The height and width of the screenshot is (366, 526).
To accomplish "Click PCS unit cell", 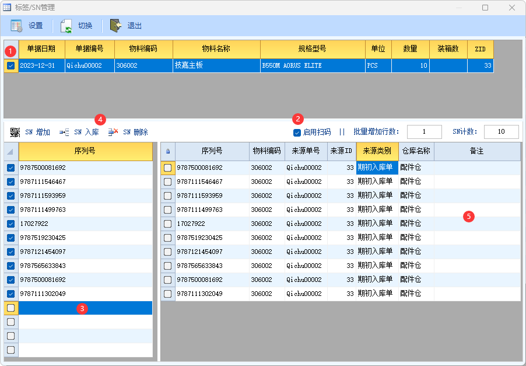I will (x=378, y=65).
